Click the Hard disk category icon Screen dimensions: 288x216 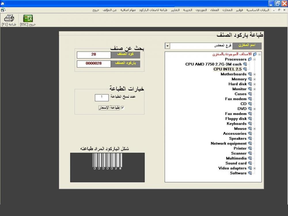pyautogui.click(x=250, y=84)
